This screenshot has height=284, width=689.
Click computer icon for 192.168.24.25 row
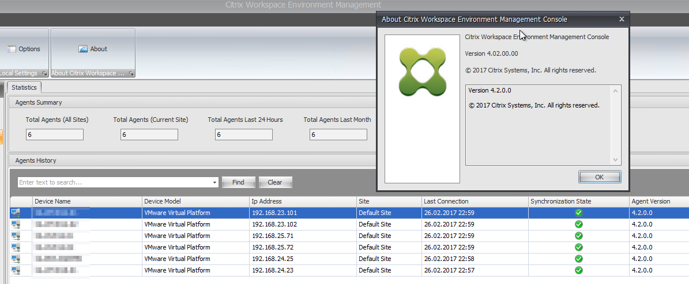[16, 259]
